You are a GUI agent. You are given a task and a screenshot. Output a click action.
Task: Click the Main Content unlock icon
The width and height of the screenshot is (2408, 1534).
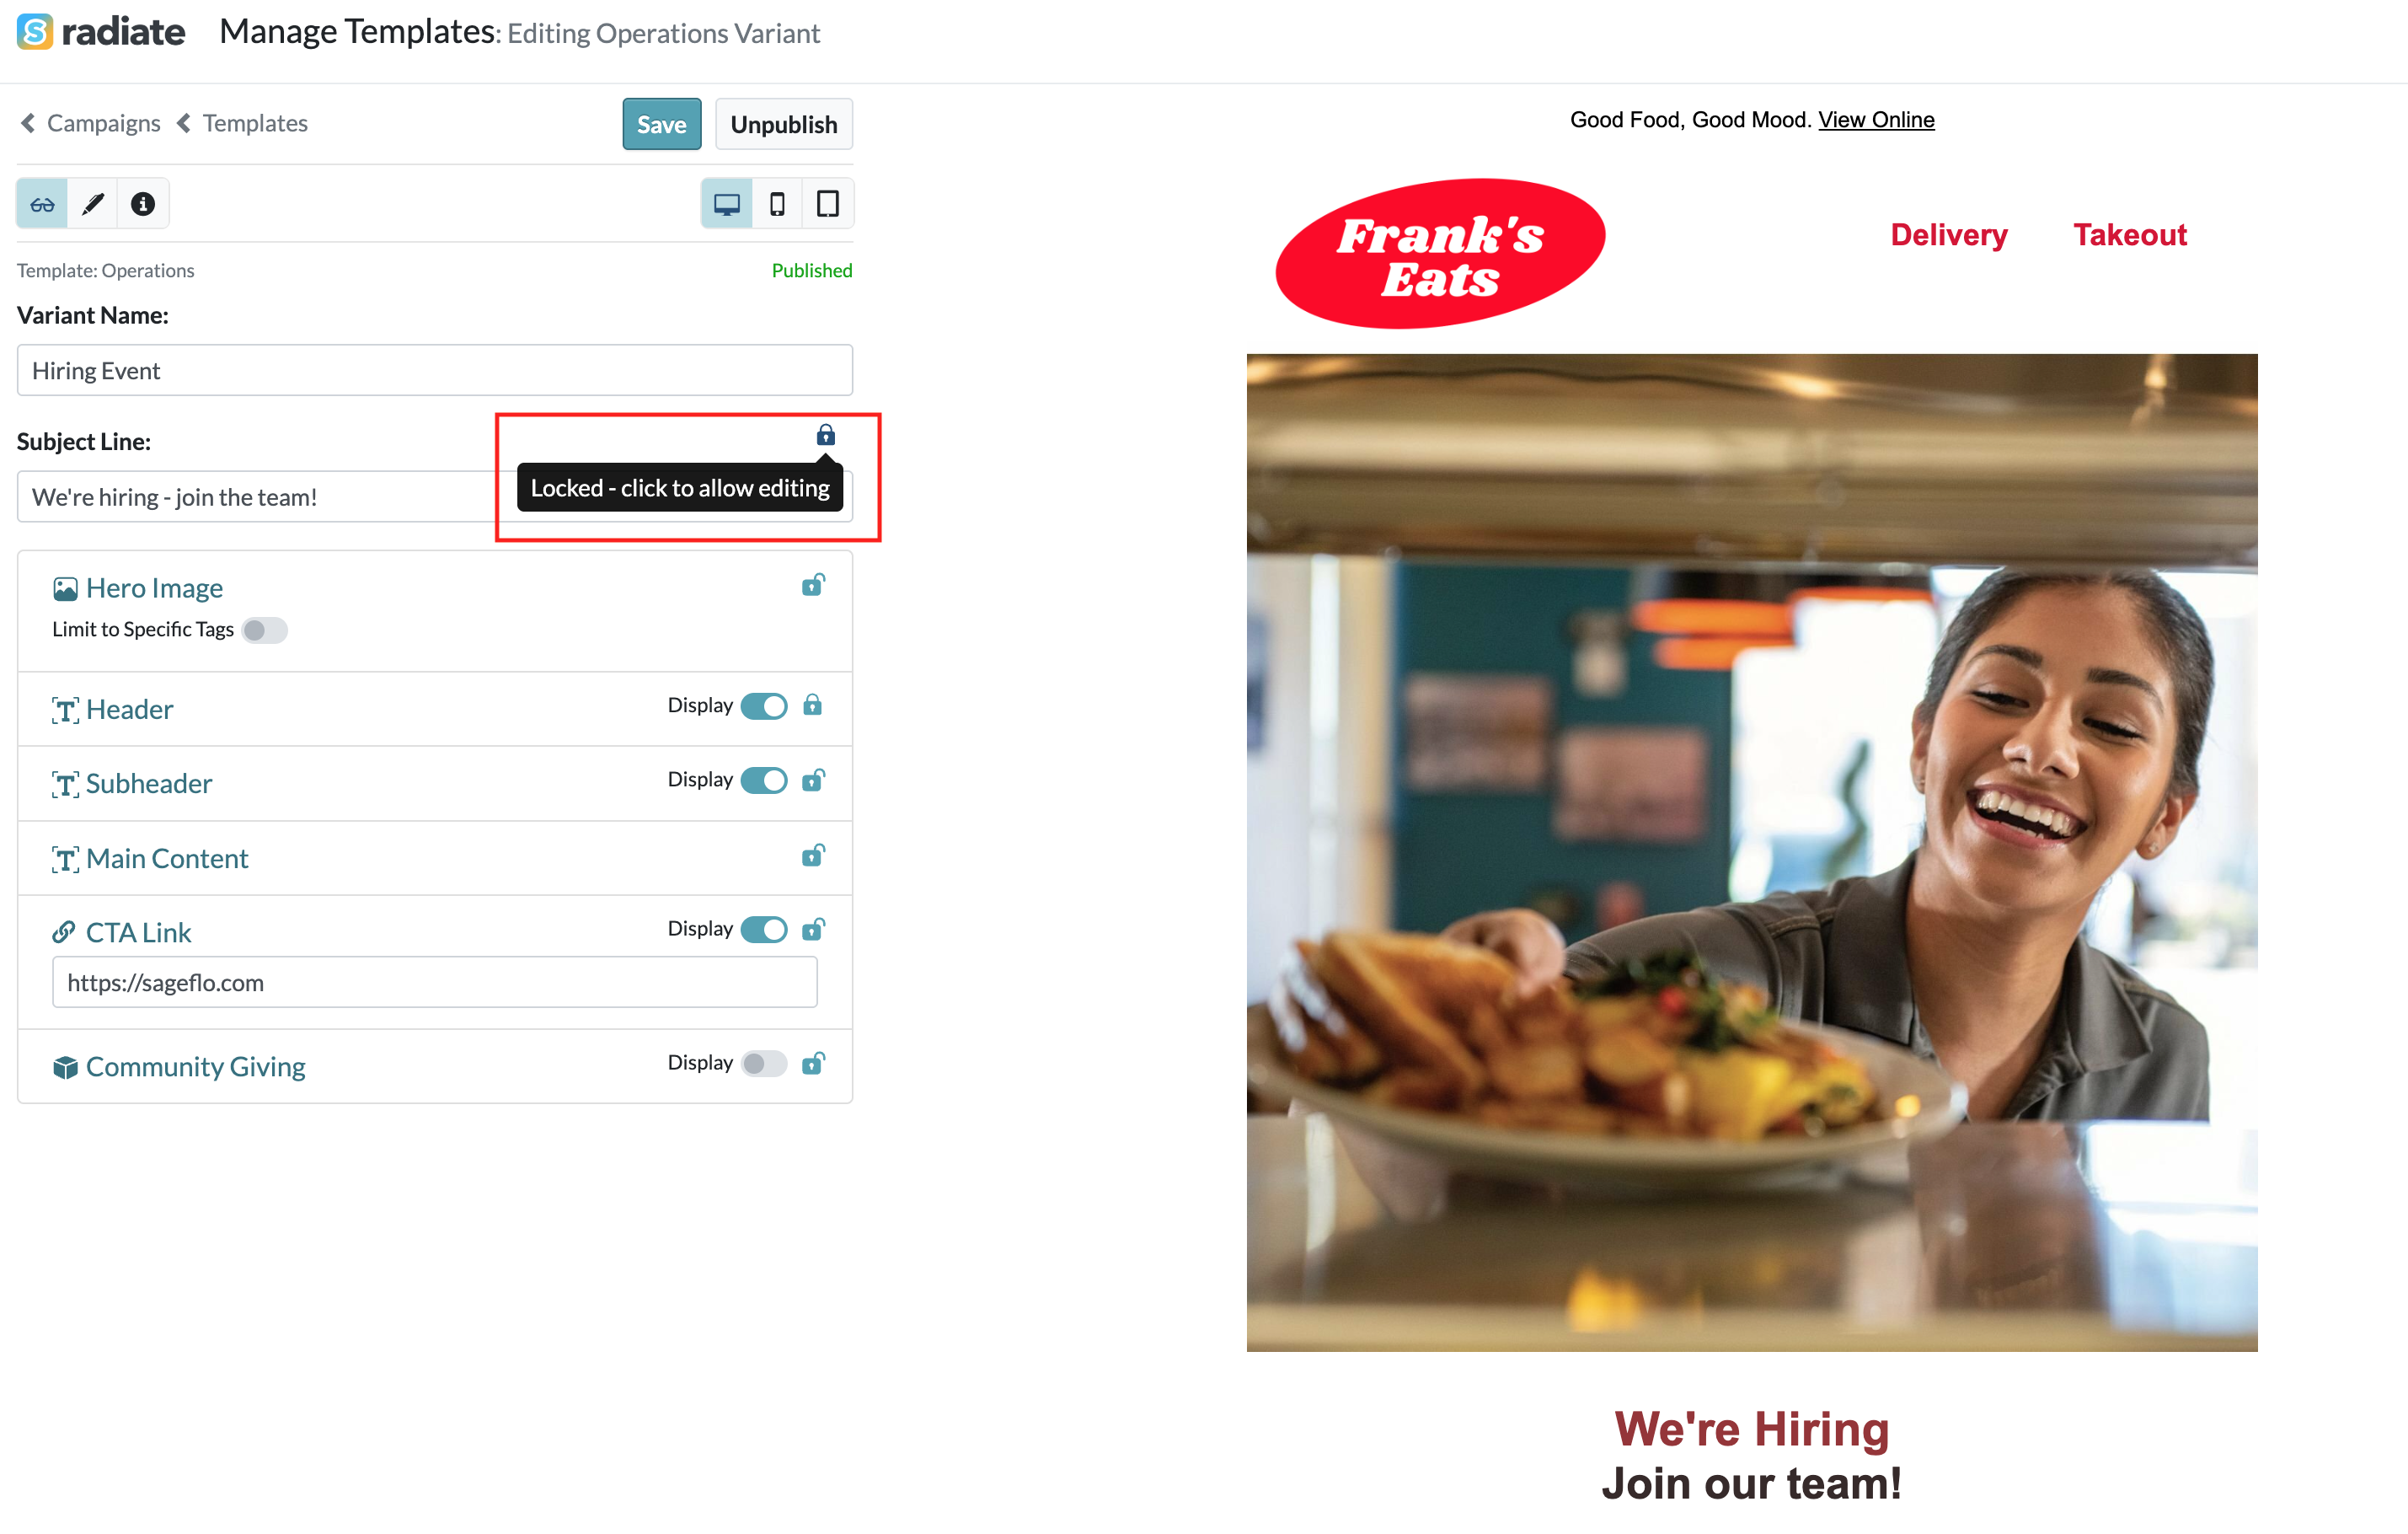pyautogui.click(x=813, y=855)
